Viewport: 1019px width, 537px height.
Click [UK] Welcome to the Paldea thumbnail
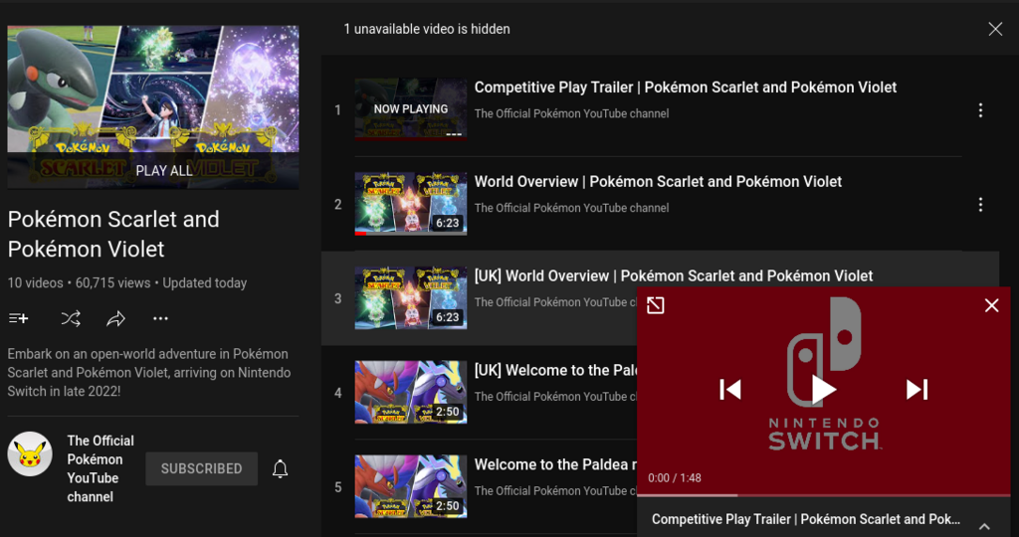click(411, 392)
